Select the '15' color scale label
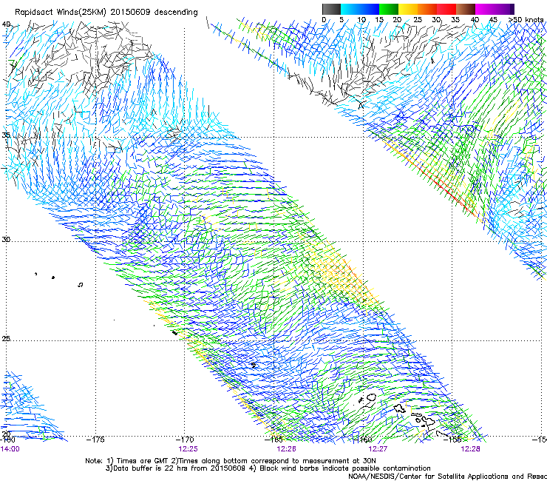This screenshot has width=547, height=481. click(x=379, y=20)
